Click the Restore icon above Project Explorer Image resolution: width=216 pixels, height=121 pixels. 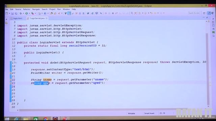(x=6, y=19)
